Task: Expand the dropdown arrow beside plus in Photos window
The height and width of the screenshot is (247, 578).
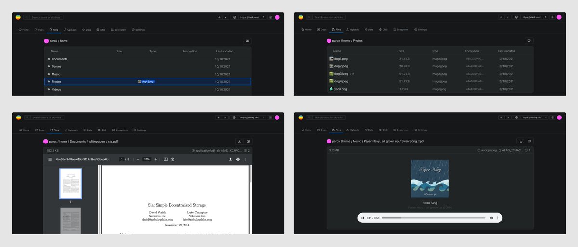Action: (x=508, y=17)
